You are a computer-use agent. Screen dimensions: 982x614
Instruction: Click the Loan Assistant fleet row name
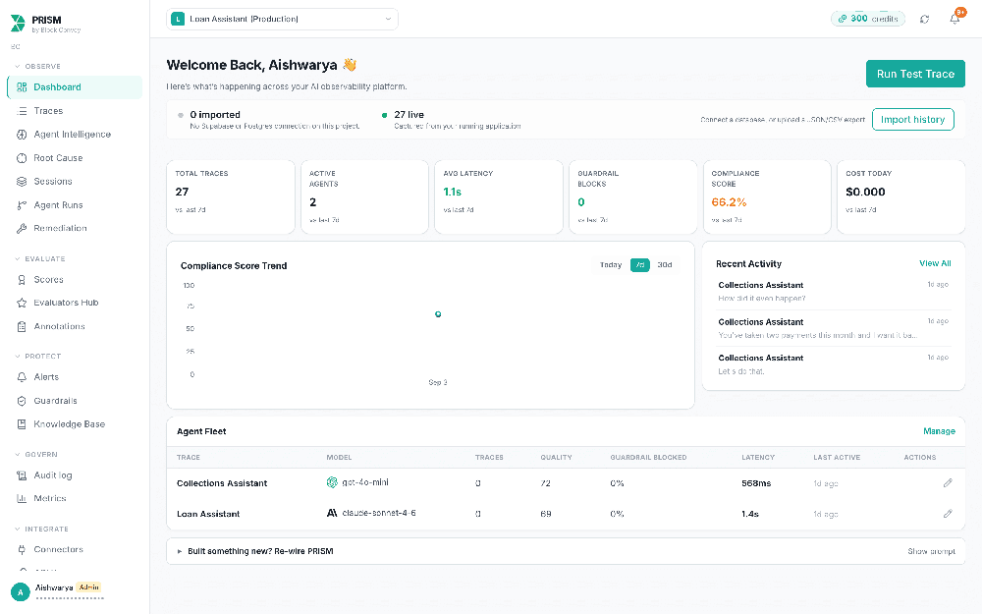click(x=208, y=515)
